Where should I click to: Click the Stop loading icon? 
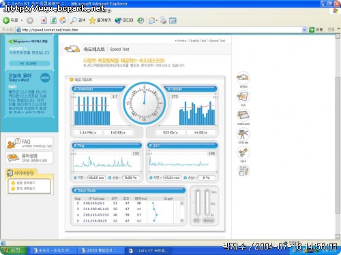44,20
